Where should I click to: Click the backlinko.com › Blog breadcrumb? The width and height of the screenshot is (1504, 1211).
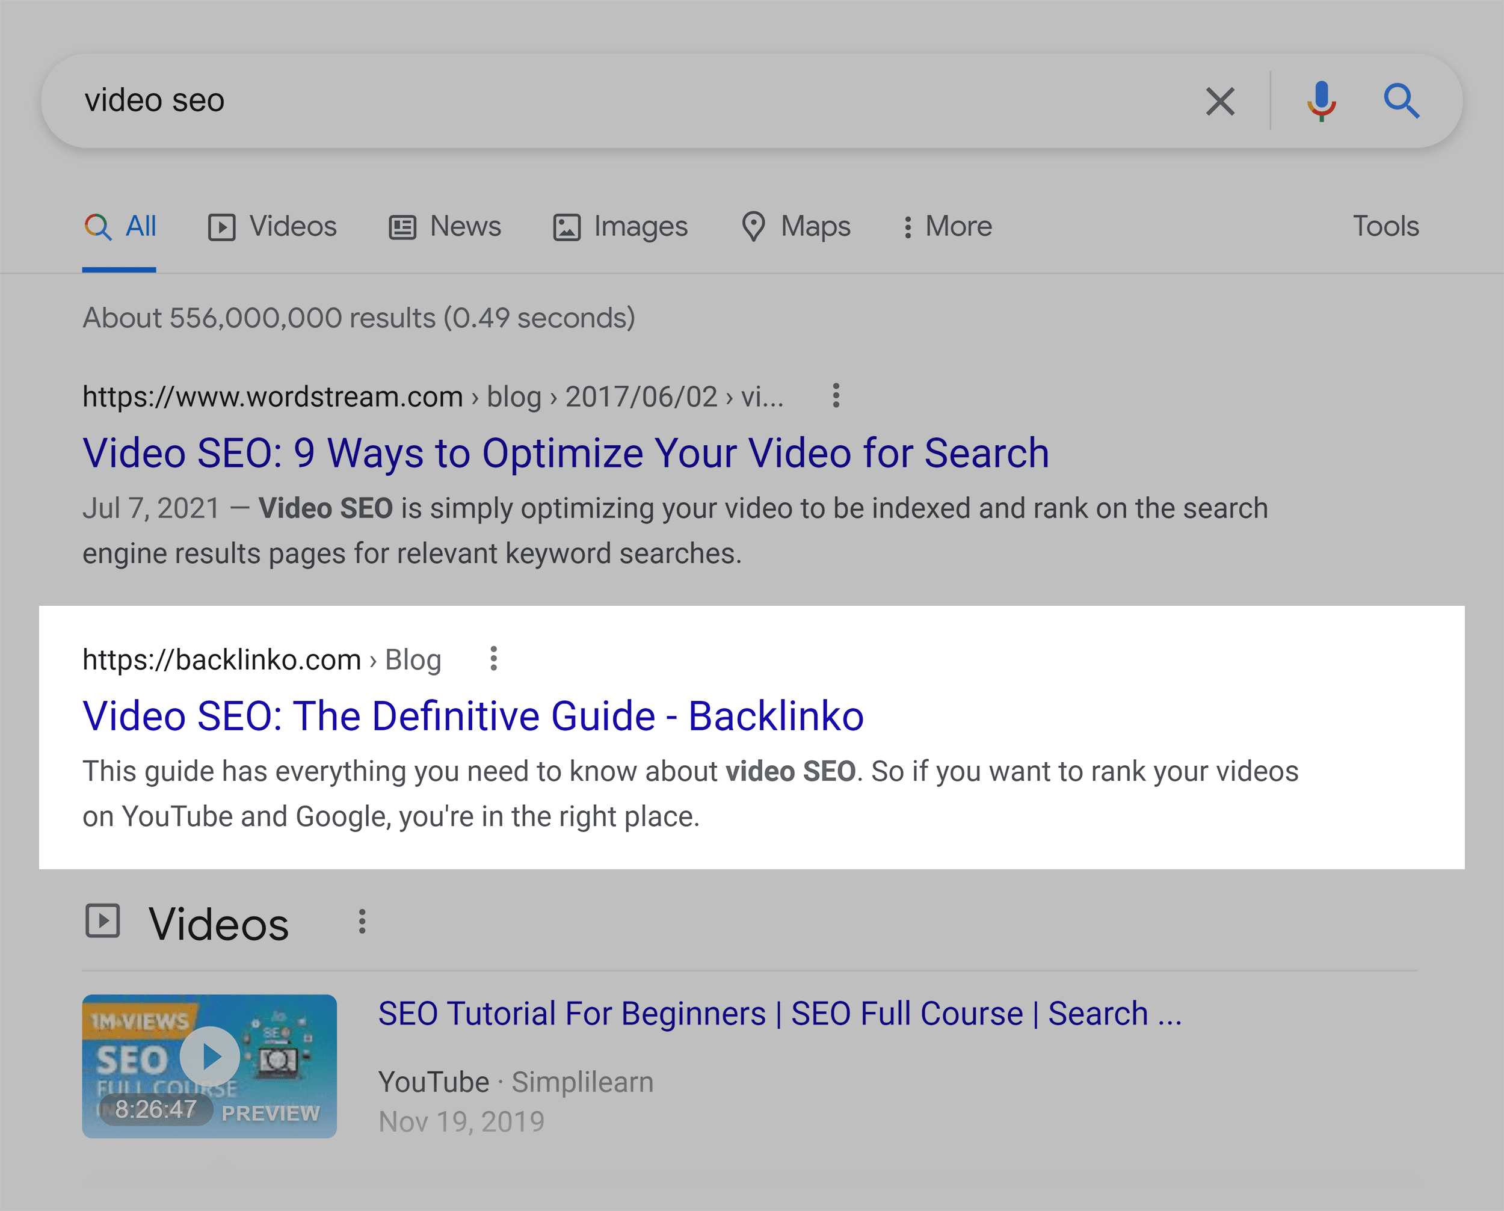tap(262, 659)
